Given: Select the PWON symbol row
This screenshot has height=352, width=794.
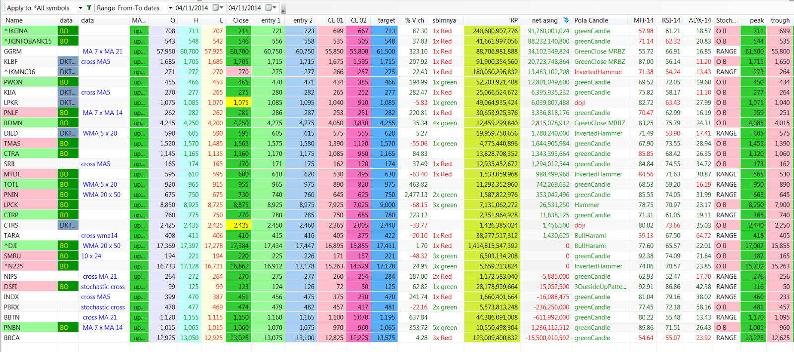Looking at the screenshot, I should [29, 82].
